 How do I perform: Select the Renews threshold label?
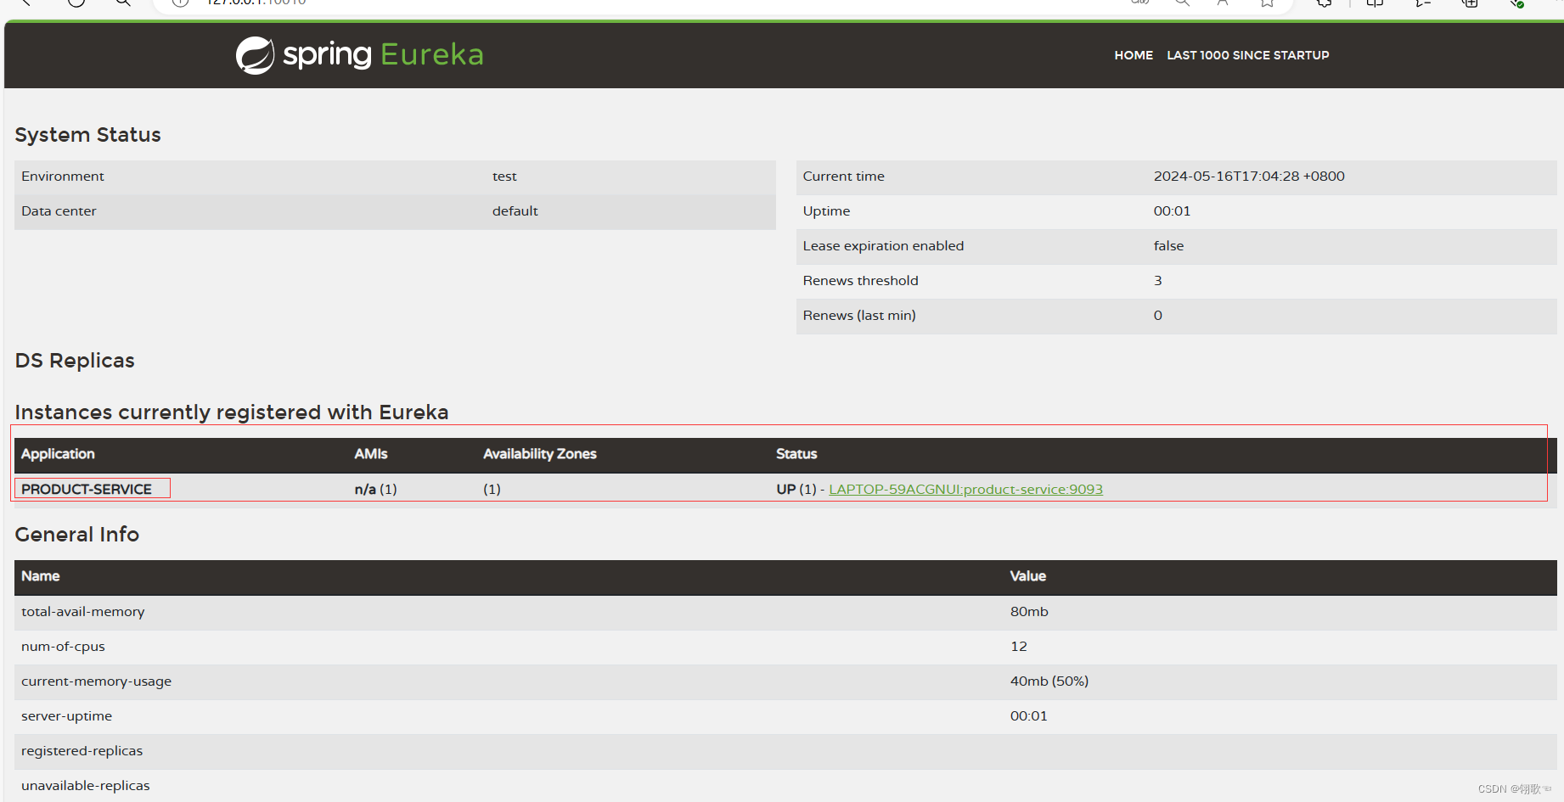861,281
